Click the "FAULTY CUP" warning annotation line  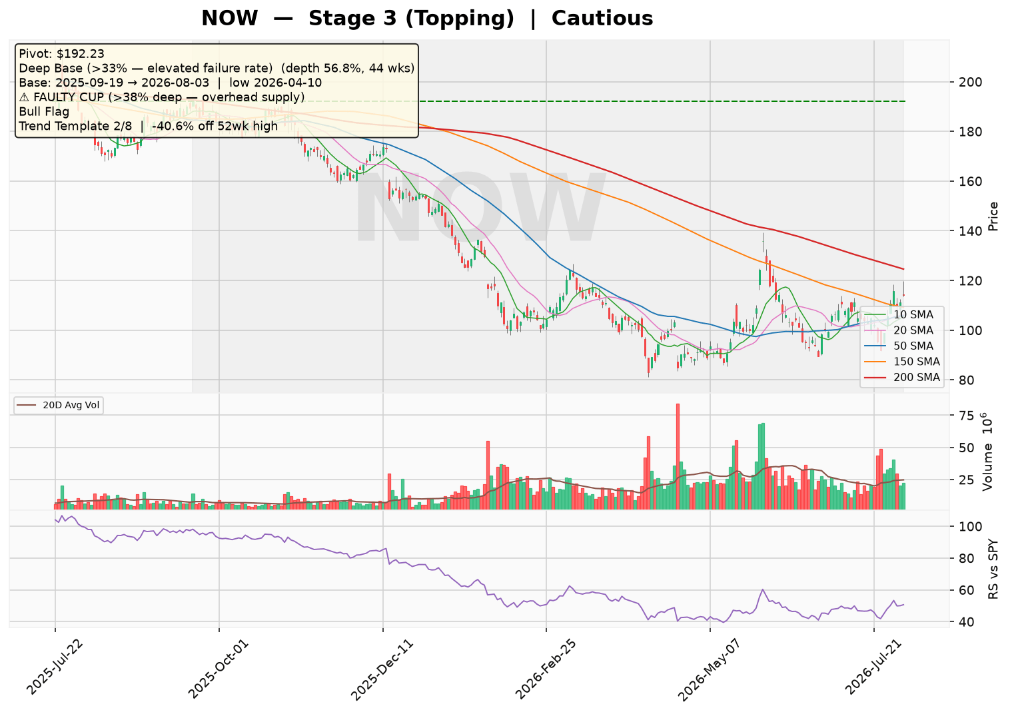click(162, 97)
